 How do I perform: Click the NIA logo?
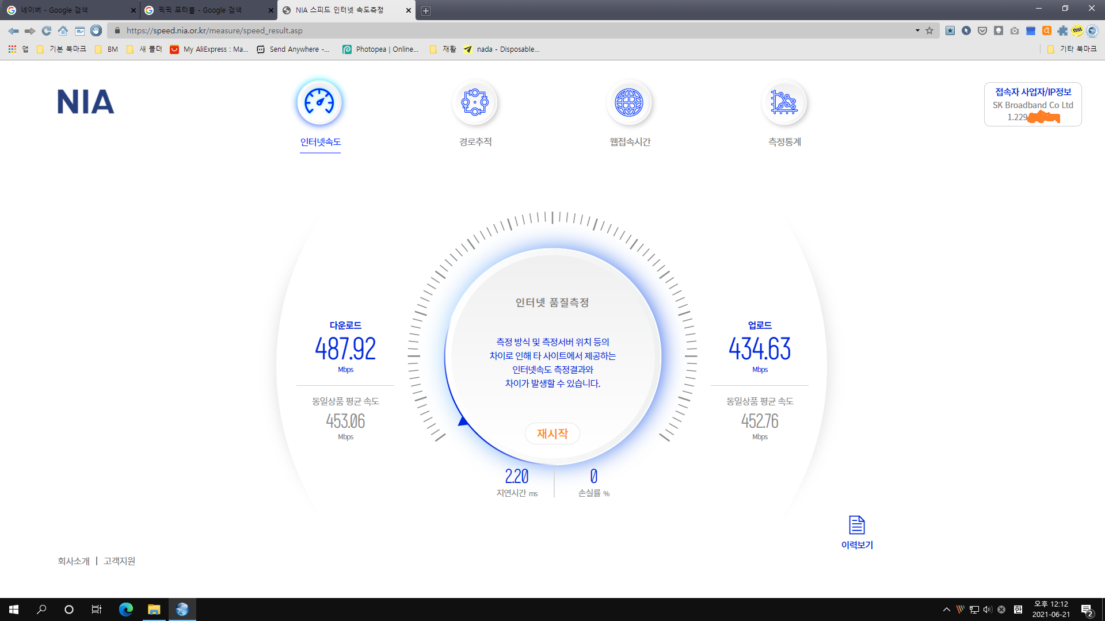(86, 102)
